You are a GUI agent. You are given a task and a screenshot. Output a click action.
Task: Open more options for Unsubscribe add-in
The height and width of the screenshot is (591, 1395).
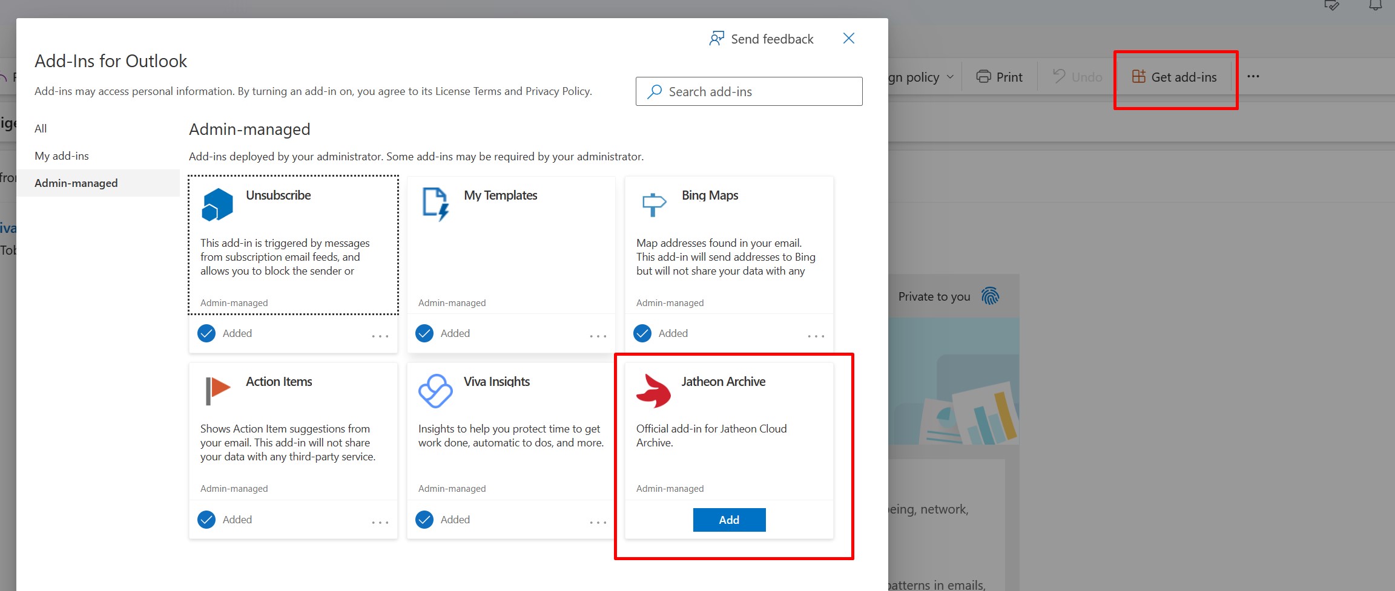[380, 336]
